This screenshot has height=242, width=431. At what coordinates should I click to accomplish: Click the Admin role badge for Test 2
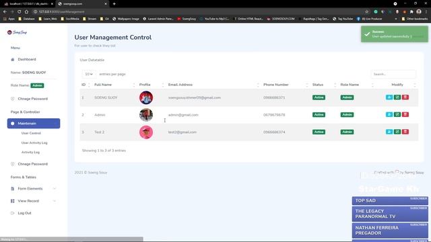click(x=347, y=132)
